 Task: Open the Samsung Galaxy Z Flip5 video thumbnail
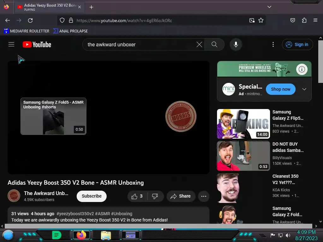243,124
